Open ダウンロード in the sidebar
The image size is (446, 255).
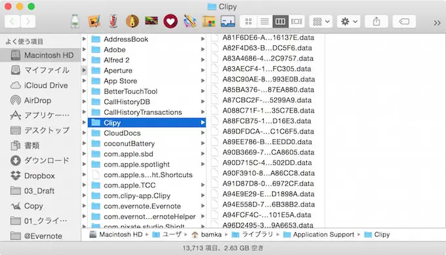click(41, 161)
